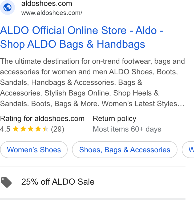The image size is (194, 200).
Task: Click the gray price tag icon
Action: tap(6, 182)
